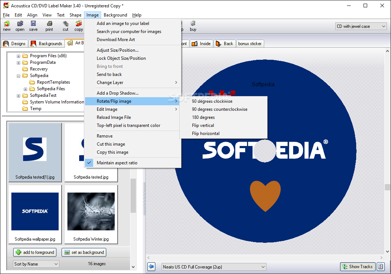Select Copy this image
391x274 pixels.
coord(133,152)
